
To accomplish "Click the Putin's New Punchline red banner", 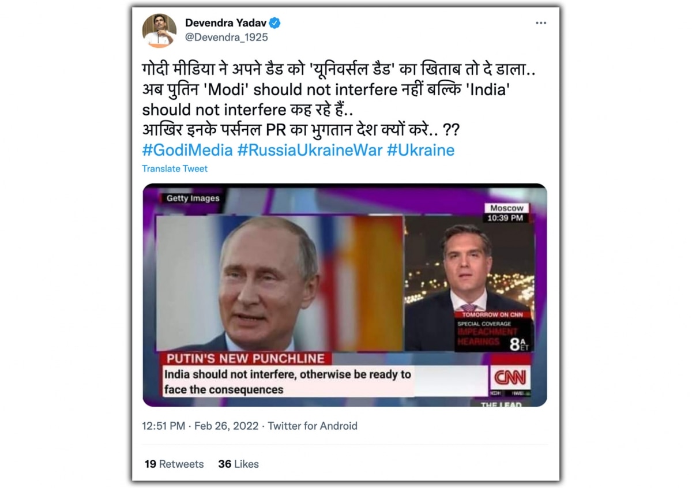I will tap(245, 358).
